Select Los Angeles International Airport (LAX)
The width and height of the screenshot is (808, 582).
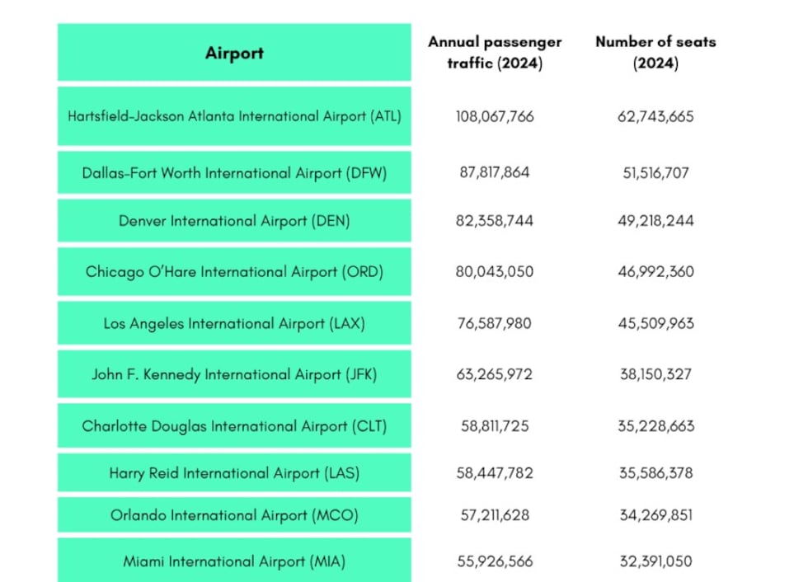point(234,323)
